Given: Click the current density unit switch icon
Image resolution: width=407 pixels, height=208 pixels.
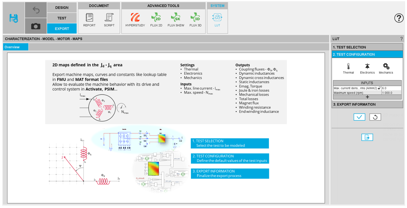Looking at the screenshot, I should click(379, 88).
